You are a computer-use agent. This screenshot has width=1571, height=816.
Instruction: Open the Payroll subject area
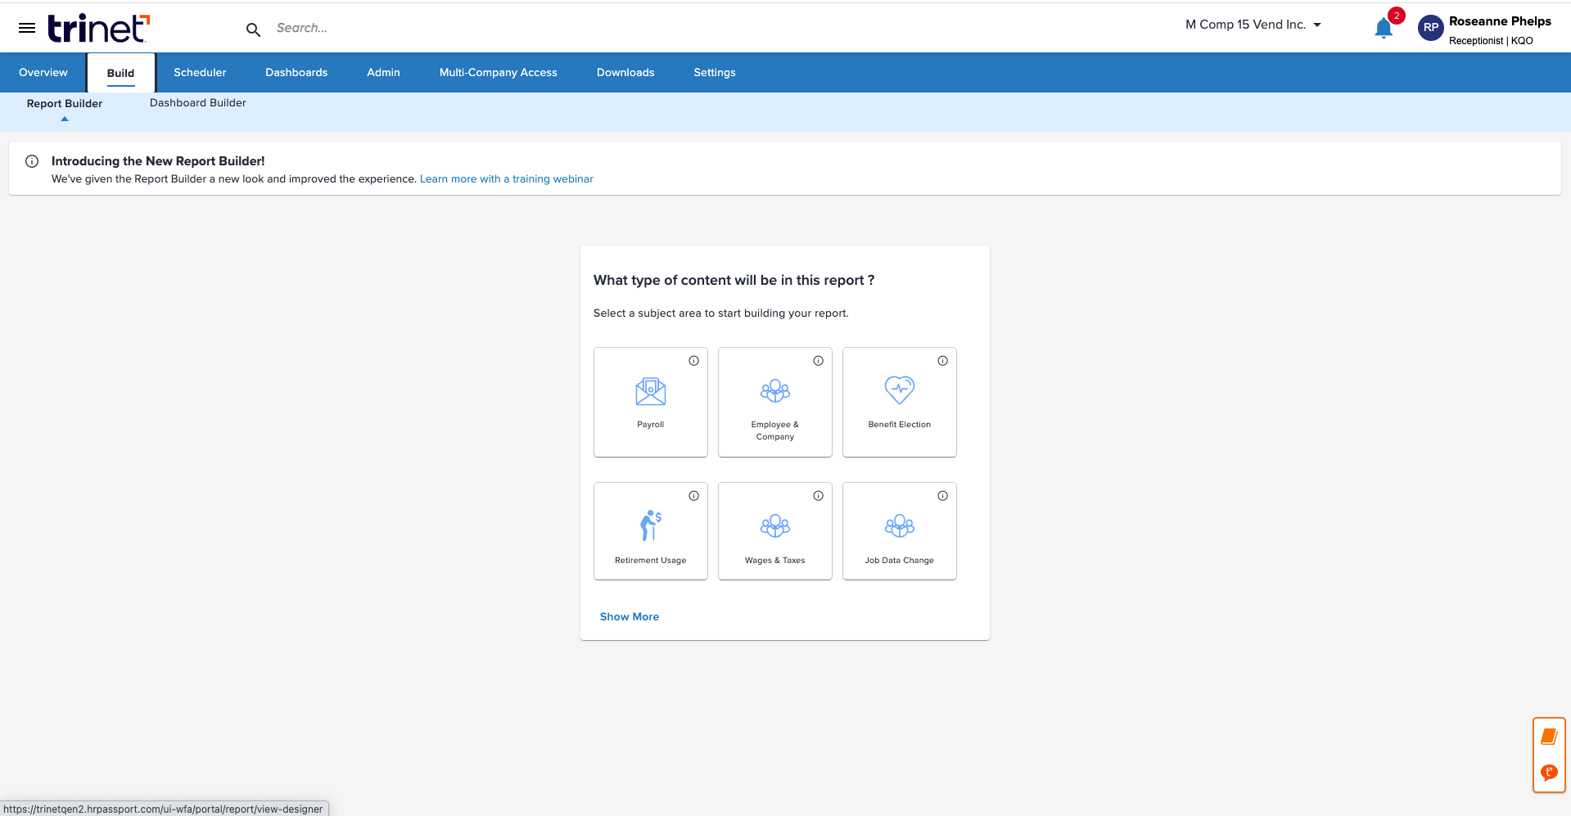[x=650, y=402]
